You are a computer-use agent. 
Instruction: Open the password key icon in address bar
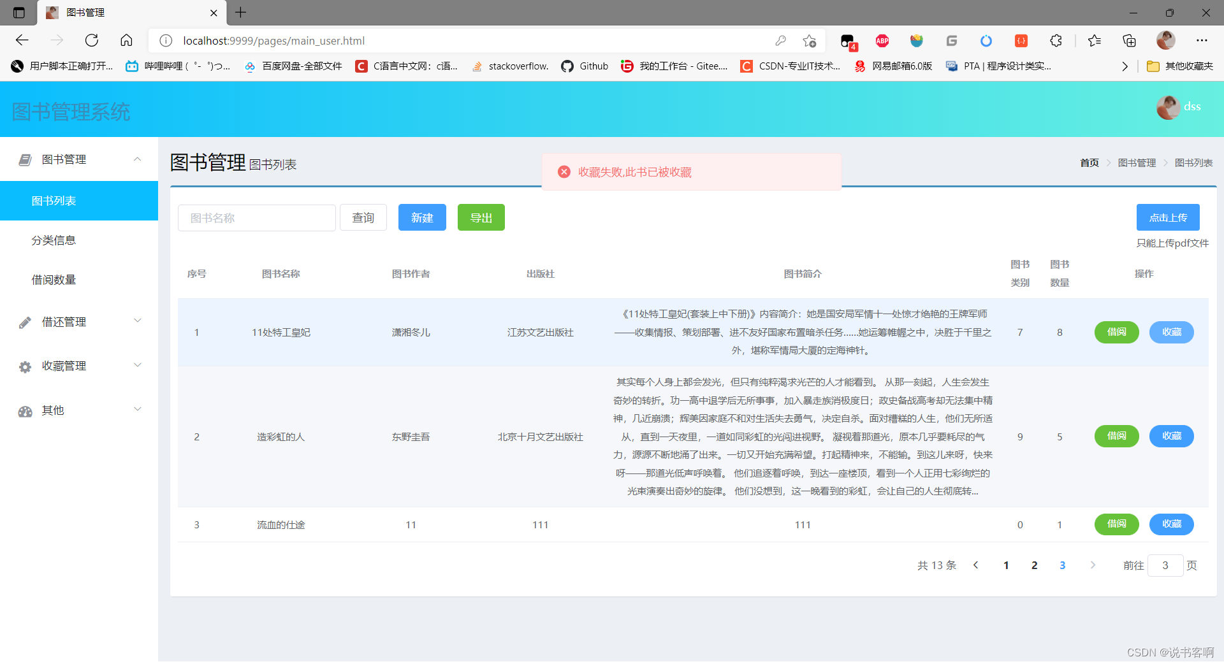tap(780, 41)
